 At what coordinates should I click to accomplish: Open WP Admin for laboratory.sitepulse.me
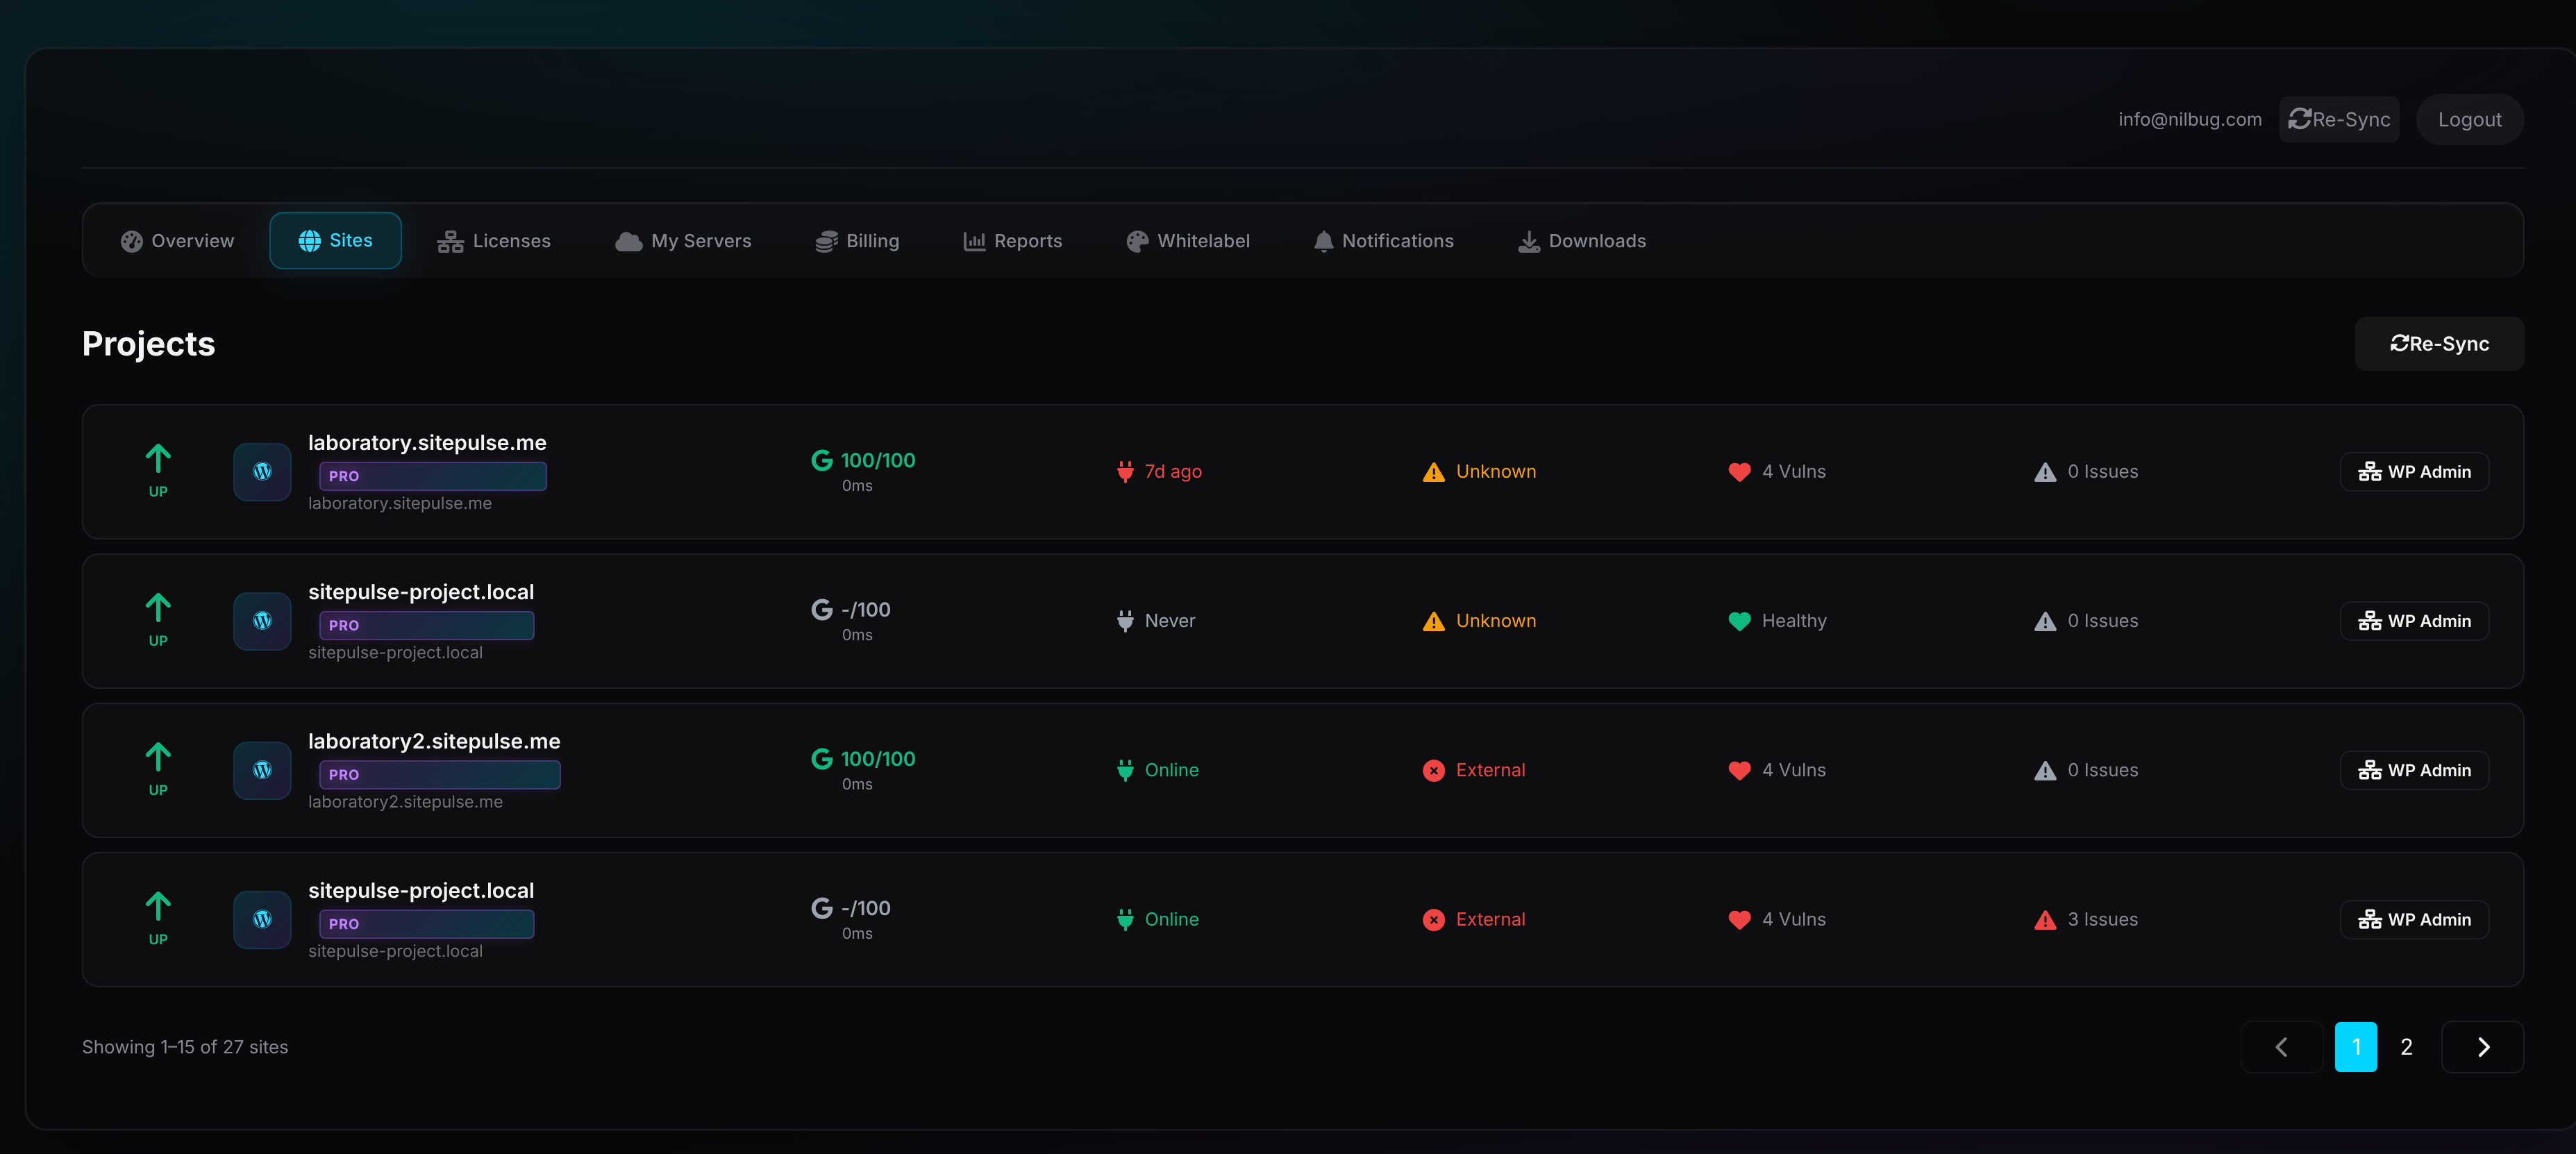[x=2414, y=472]
